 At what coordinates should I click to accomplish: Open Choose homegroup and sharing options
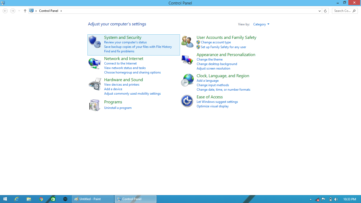click(132, 72)
